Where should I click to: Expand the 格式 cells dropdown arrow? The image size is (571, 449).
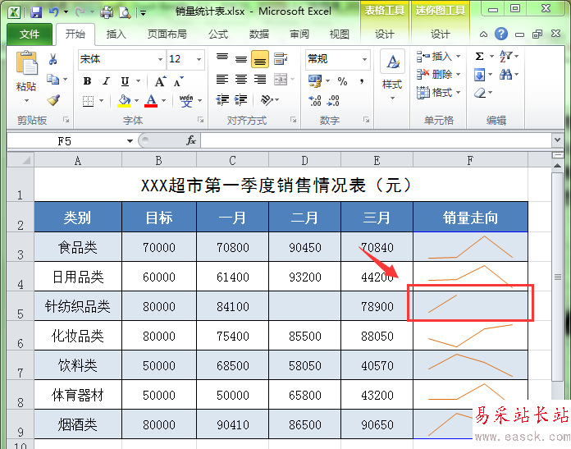pos(458,93)
